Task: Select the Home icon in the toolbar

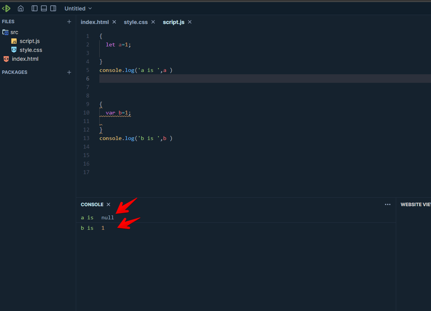Action: 20,8
